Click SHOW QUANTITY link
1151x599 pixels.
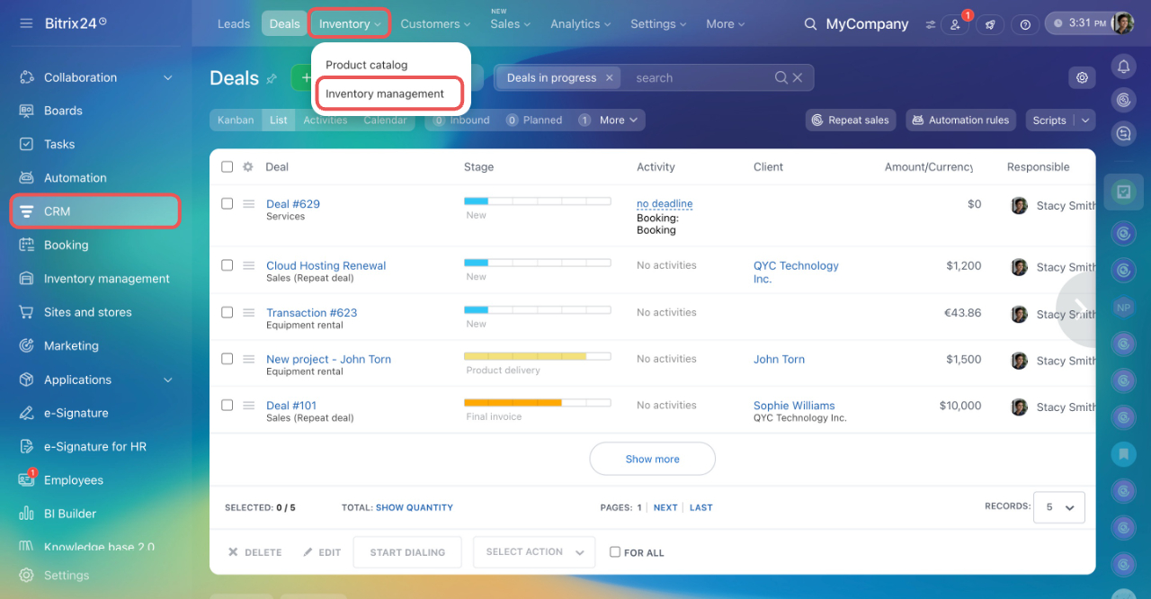click(x=415, y=507)
